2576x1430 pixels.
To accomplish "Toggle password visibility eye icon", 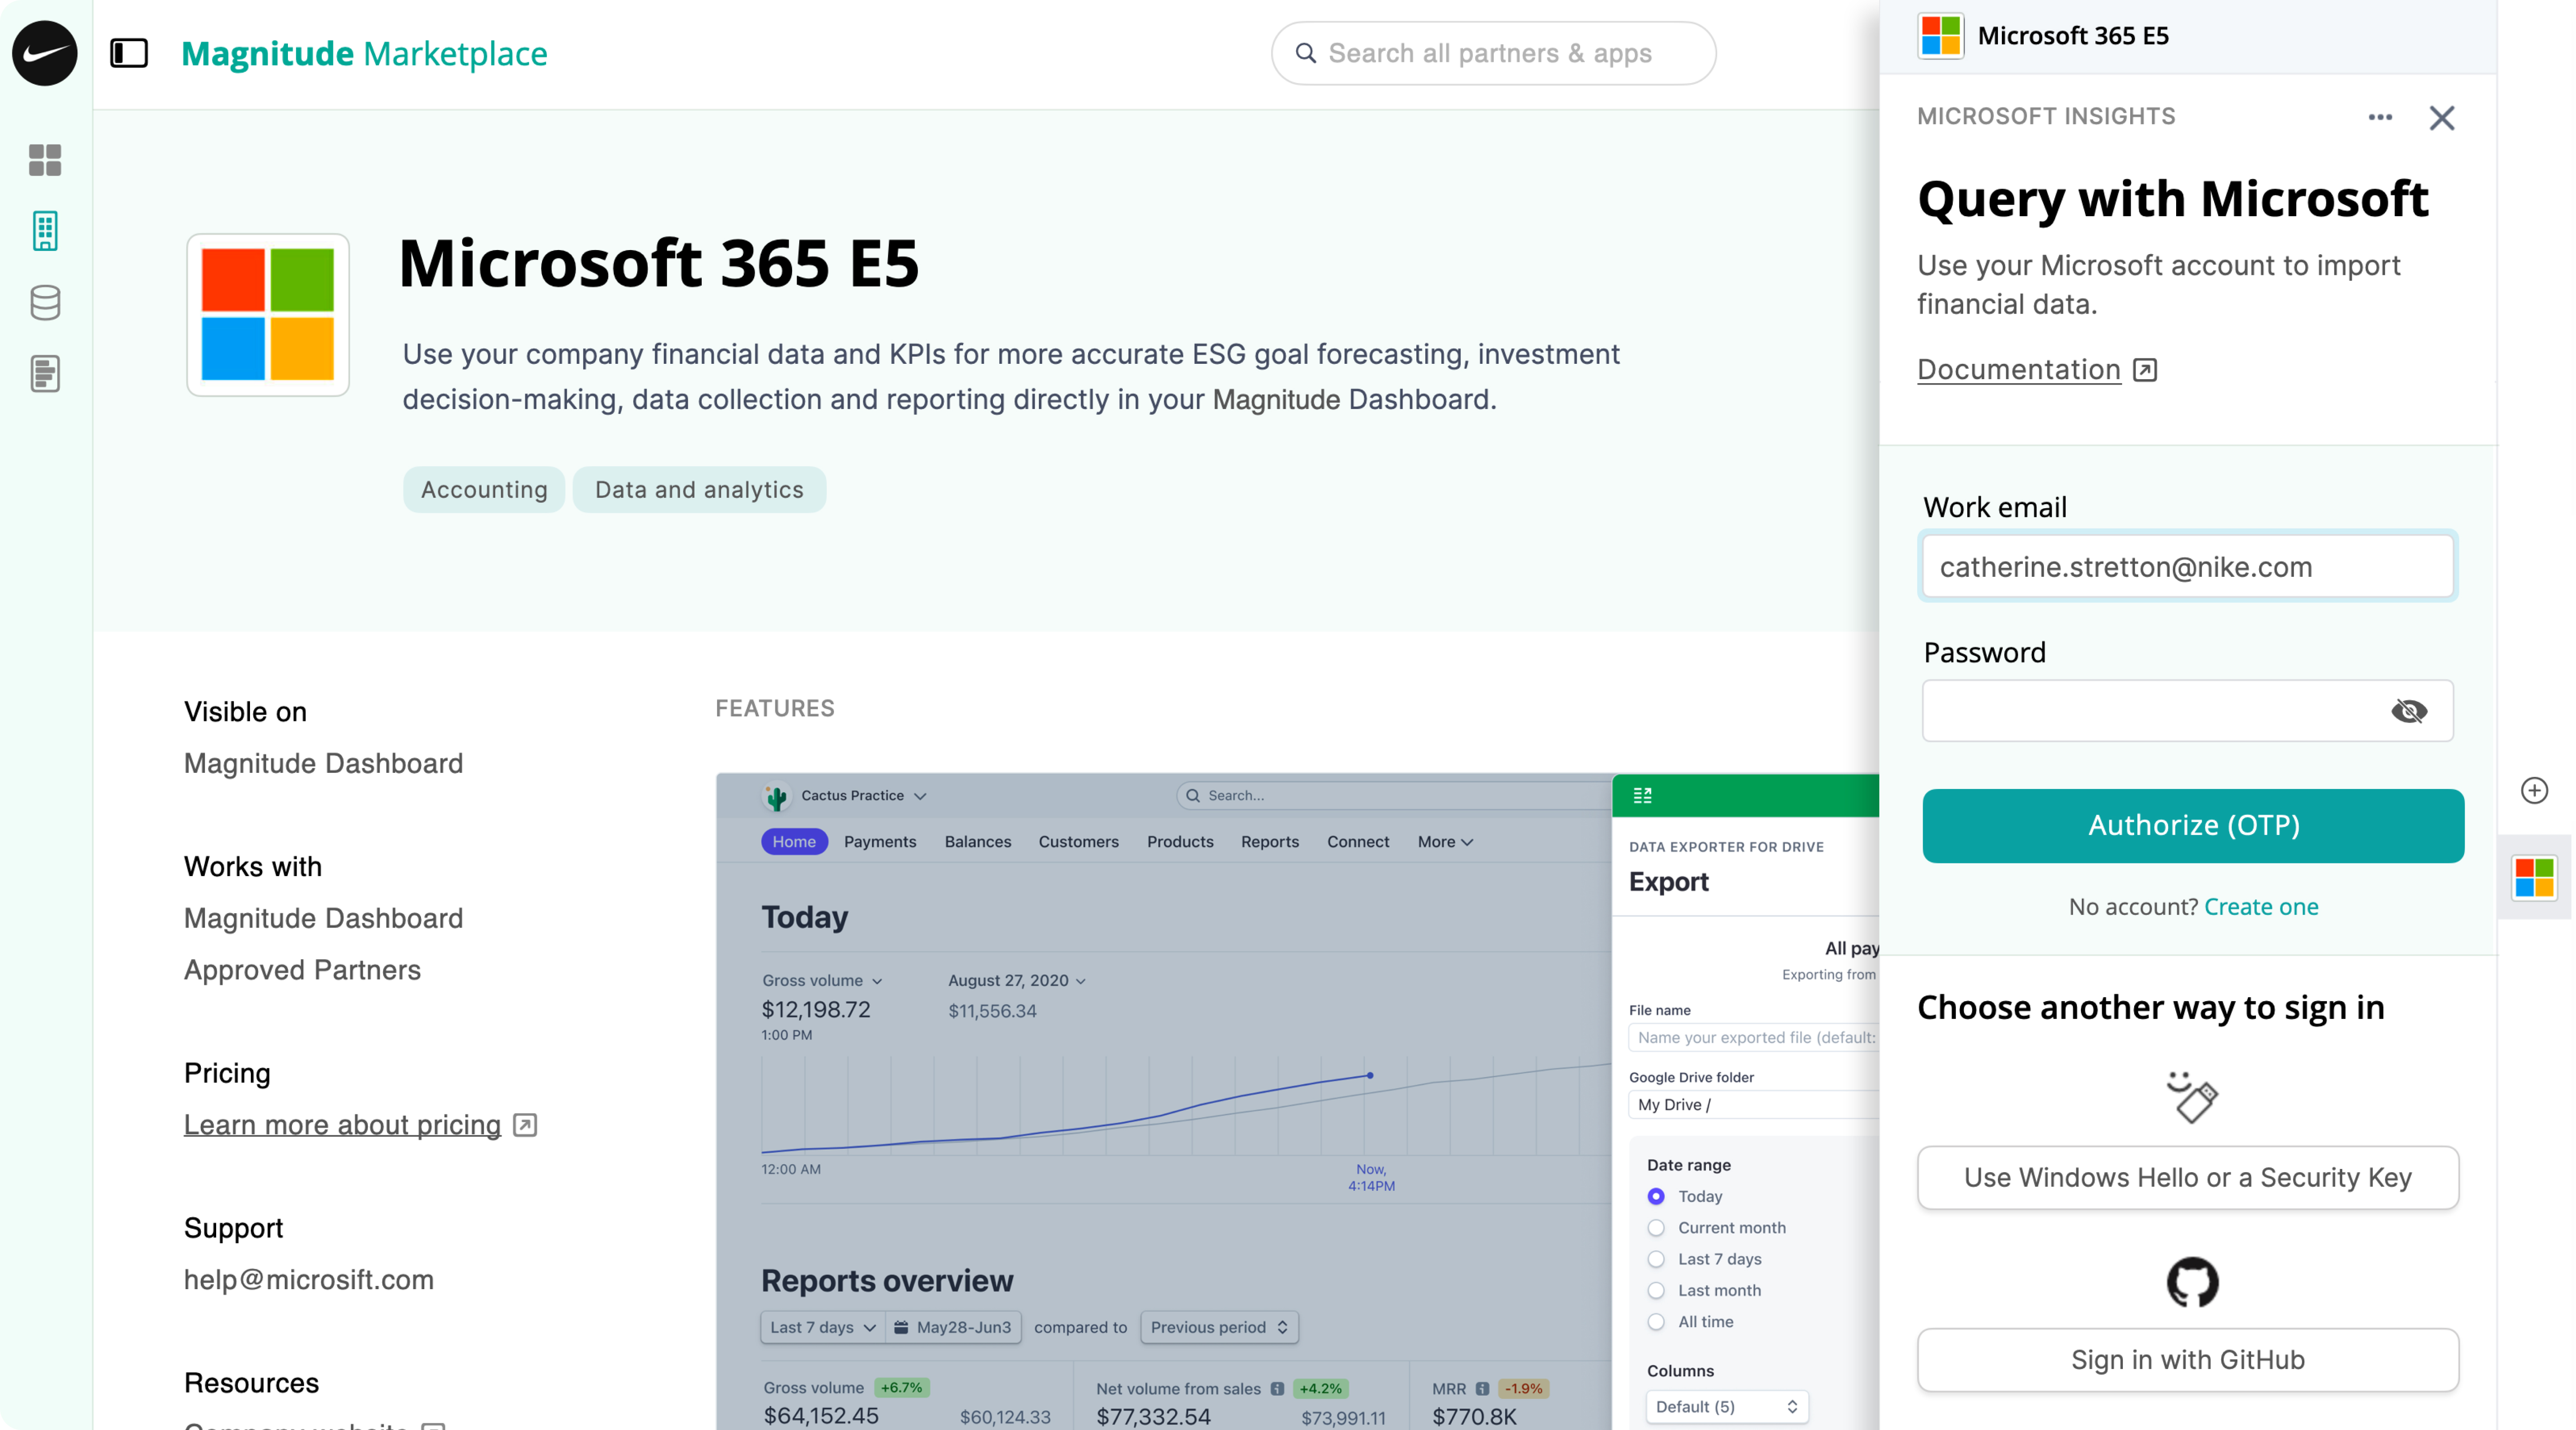I will click(x=2408, y=711).
